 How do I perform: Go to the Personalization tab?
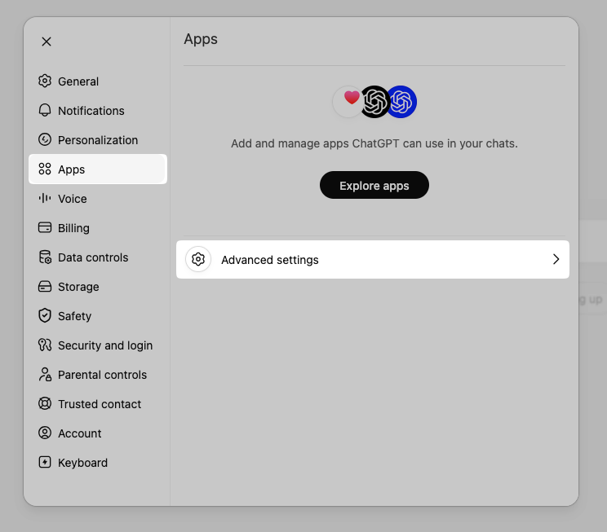point(98,140)
